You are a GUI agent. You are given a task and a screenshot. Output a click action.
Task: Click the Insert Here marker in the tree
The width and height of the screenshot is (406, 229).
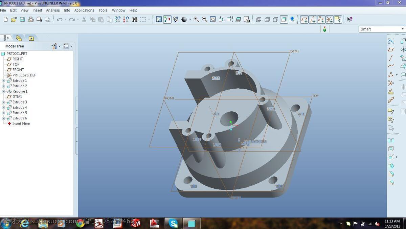(x=21, y=124)
